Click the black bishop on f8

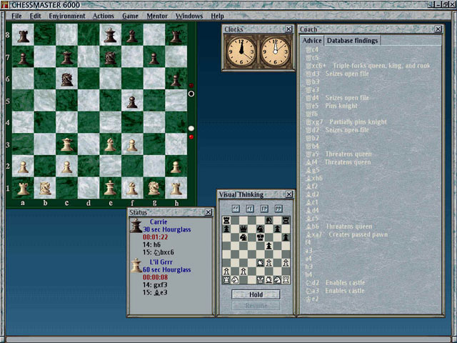click(x=132, y=36)
